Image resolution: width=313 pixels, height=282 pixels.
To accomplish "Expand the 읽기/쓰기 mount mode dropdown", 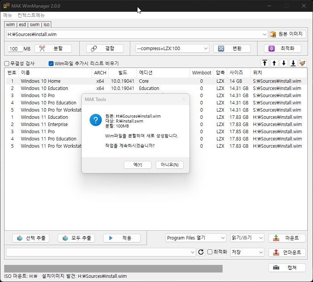I will (x=261, y=238).
